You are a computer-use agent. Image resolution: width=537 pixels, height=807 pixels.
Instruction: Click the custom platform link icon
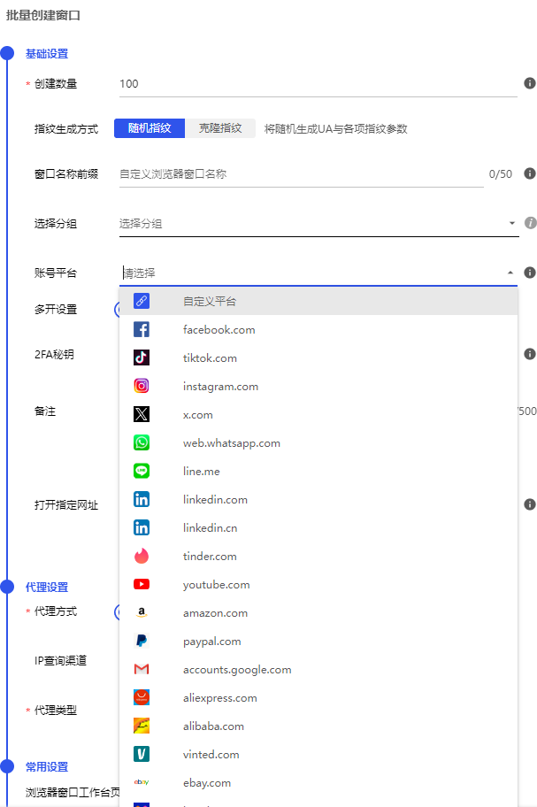click(x=142, y=301)
